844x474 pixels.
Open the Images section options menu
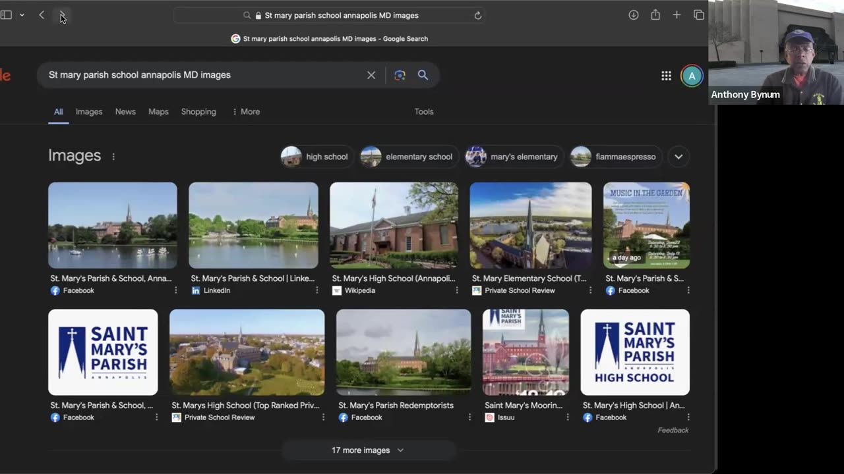(113, 157)
